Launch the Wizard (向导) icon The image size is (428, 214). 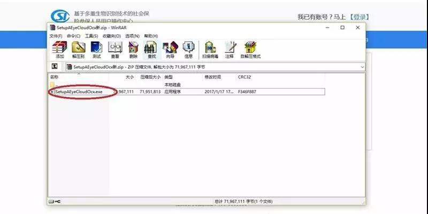coord(170,50)
